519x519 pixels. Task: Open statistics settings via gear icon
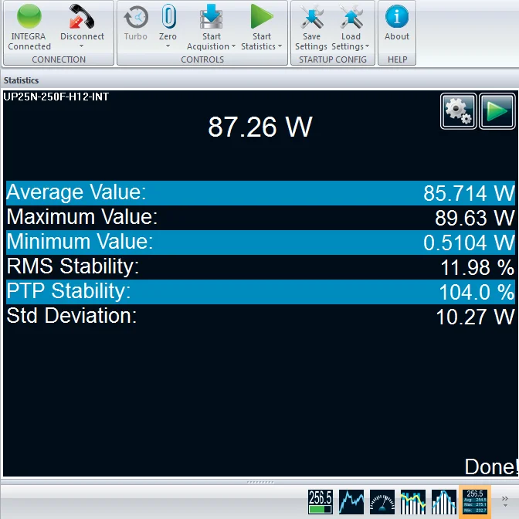point(458,112)
